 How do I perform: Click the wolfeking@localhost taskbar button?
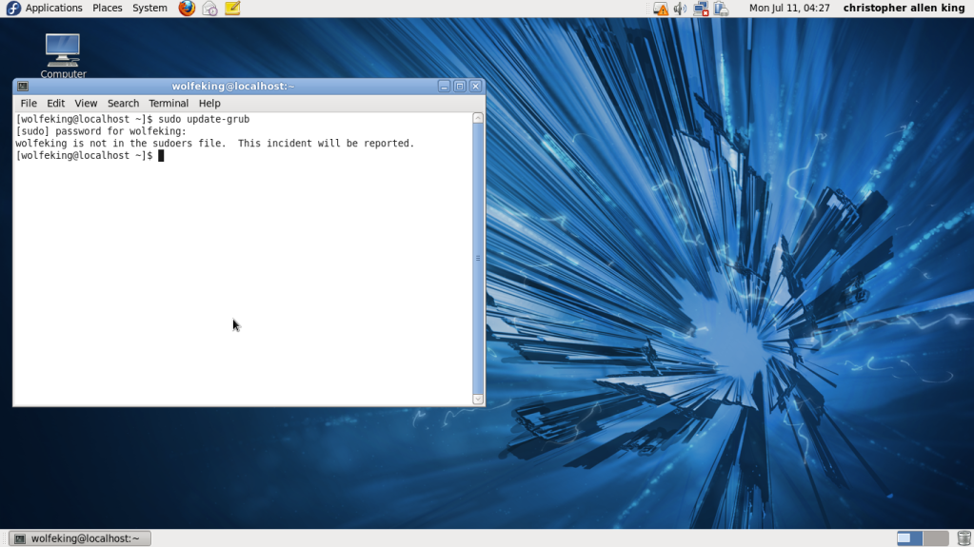pyautogui.click(x=79, y=538)
